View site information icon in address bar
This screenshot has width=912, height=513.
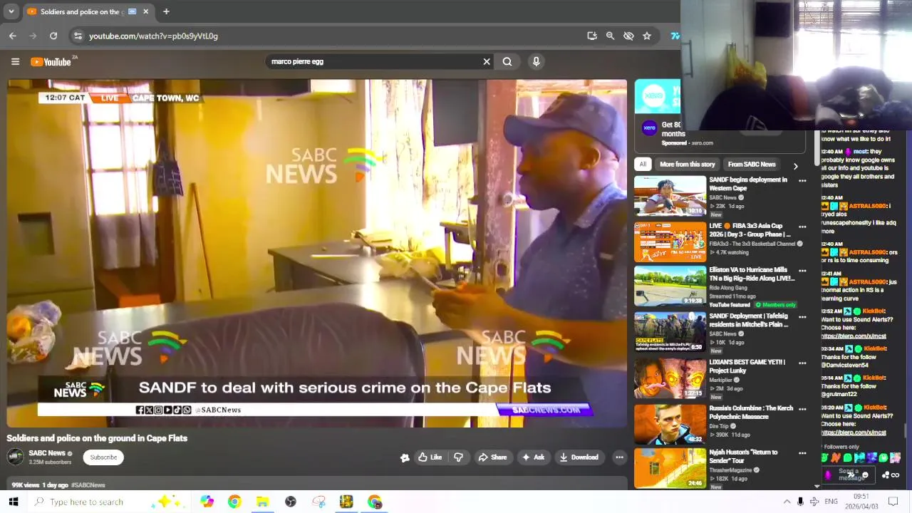click(x=78, y=36)
